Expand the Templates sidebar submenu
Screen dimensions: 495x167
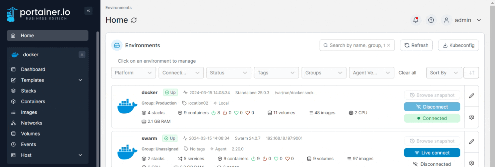tap(80, 80)
